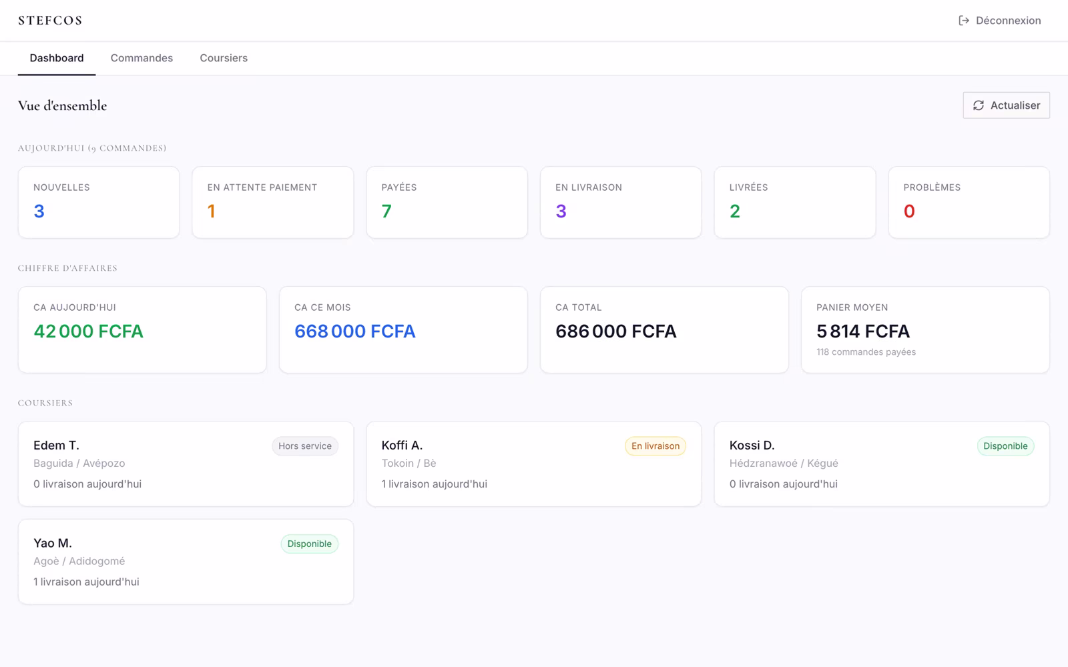The image size is (1068, 667).
Task: Go to the Coursiers tab
Action: 224,58
